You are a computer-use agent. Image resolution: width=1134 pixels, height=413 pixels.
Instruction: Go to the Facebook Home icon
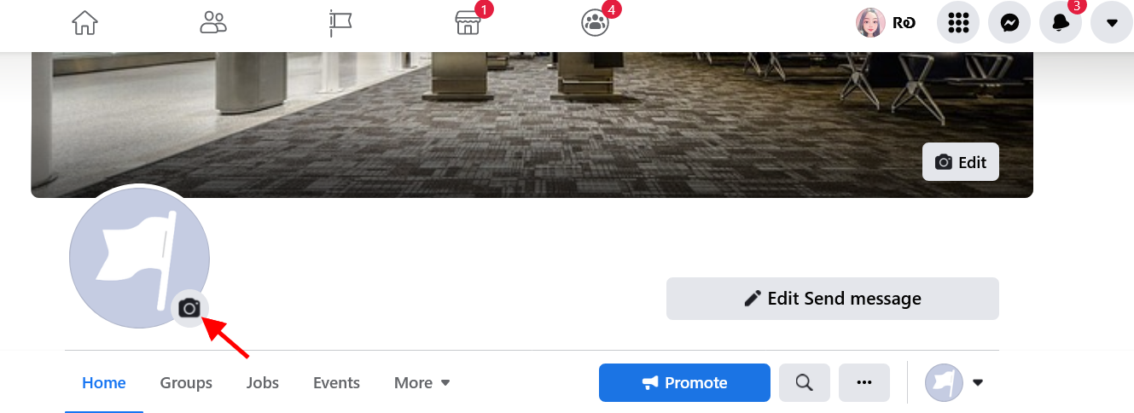click(x=84, y=22)
